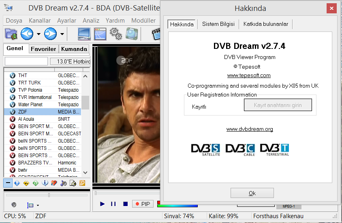Click the DVB-S Satellite logo
The width and height of the screenshot is (342, 223).
[x=205, y=150]
